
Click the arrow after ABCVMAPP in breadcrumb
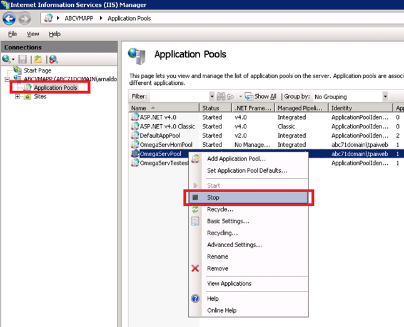coord(101,18)
